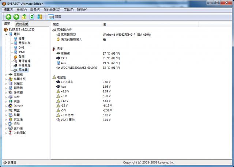Expand the 伺服器 server node
234x167 pixels.
(x=6, y=84)
